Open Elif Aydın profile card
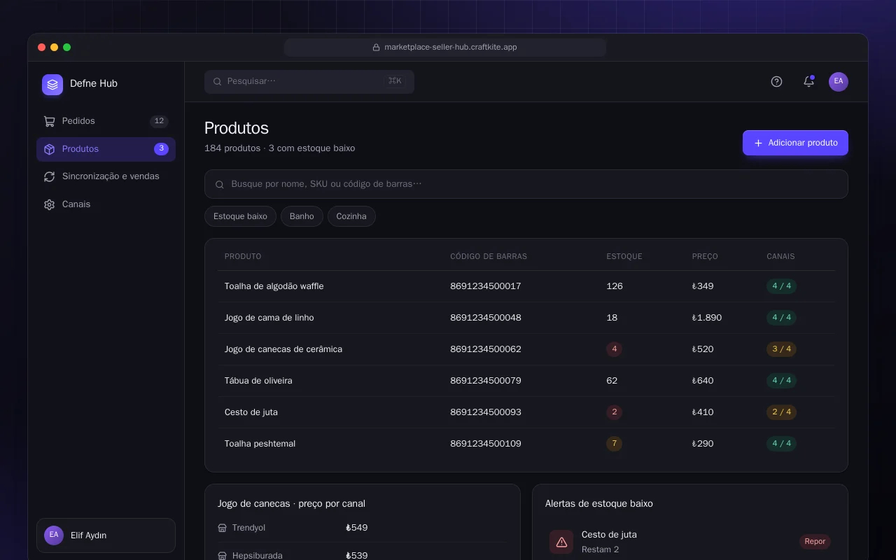Screen dimensions: 896x560 [x=106, y=535]
